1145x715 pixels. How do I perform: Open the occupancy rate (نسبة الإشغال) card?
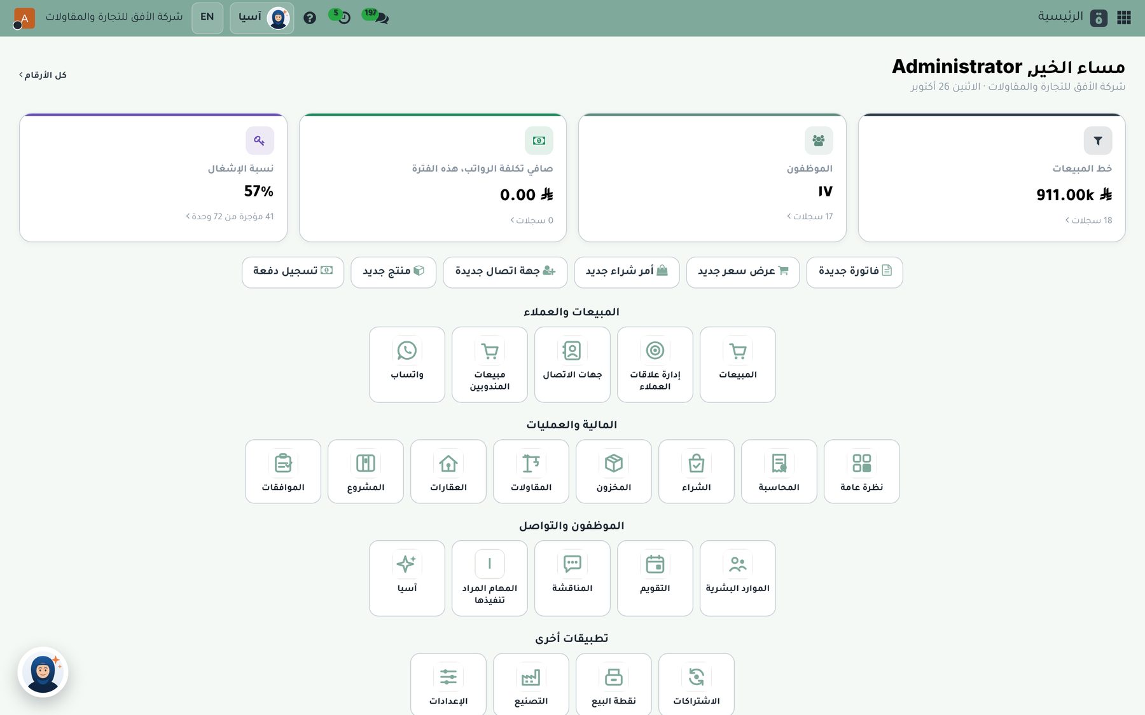pos(153,178)
